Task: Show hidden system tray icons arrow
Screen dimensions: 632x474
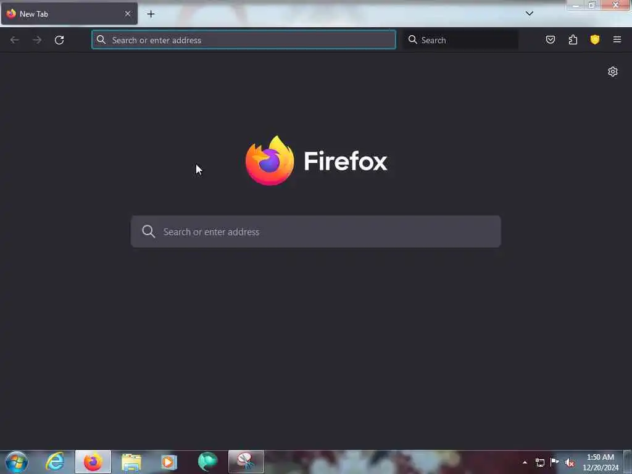Action: point(525,462)
